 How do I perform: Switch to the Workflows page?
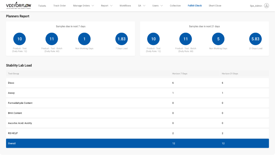coord(125,6)
